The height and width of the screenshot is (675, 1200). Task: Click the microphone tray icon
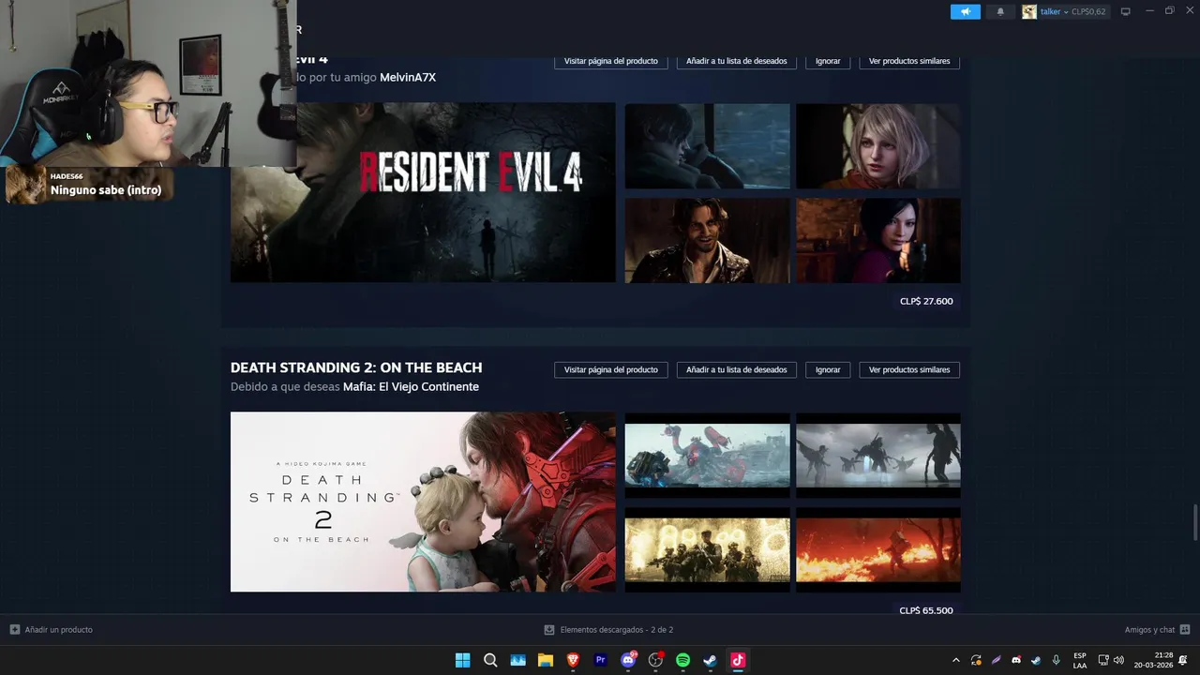[x=1057, y=660]
